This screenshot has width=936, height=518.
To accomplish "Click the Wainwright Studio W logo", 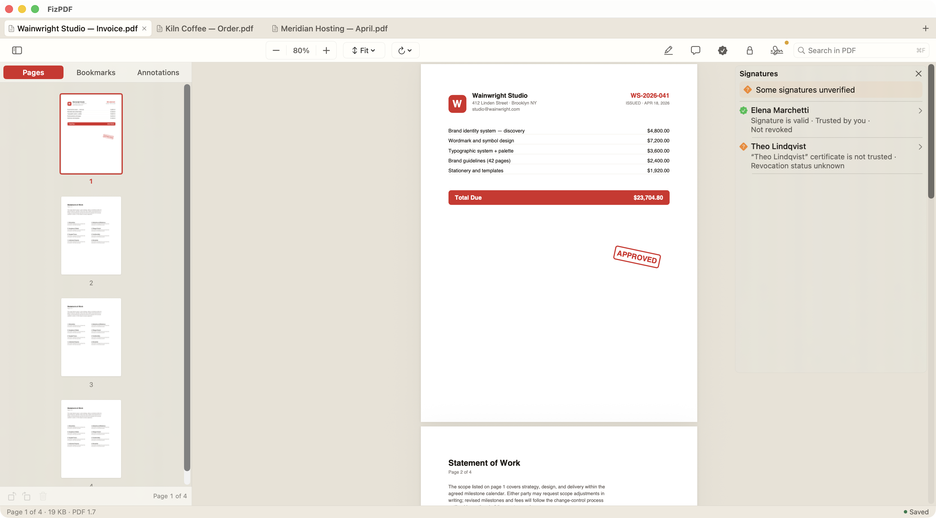I will tap(457, 104).
